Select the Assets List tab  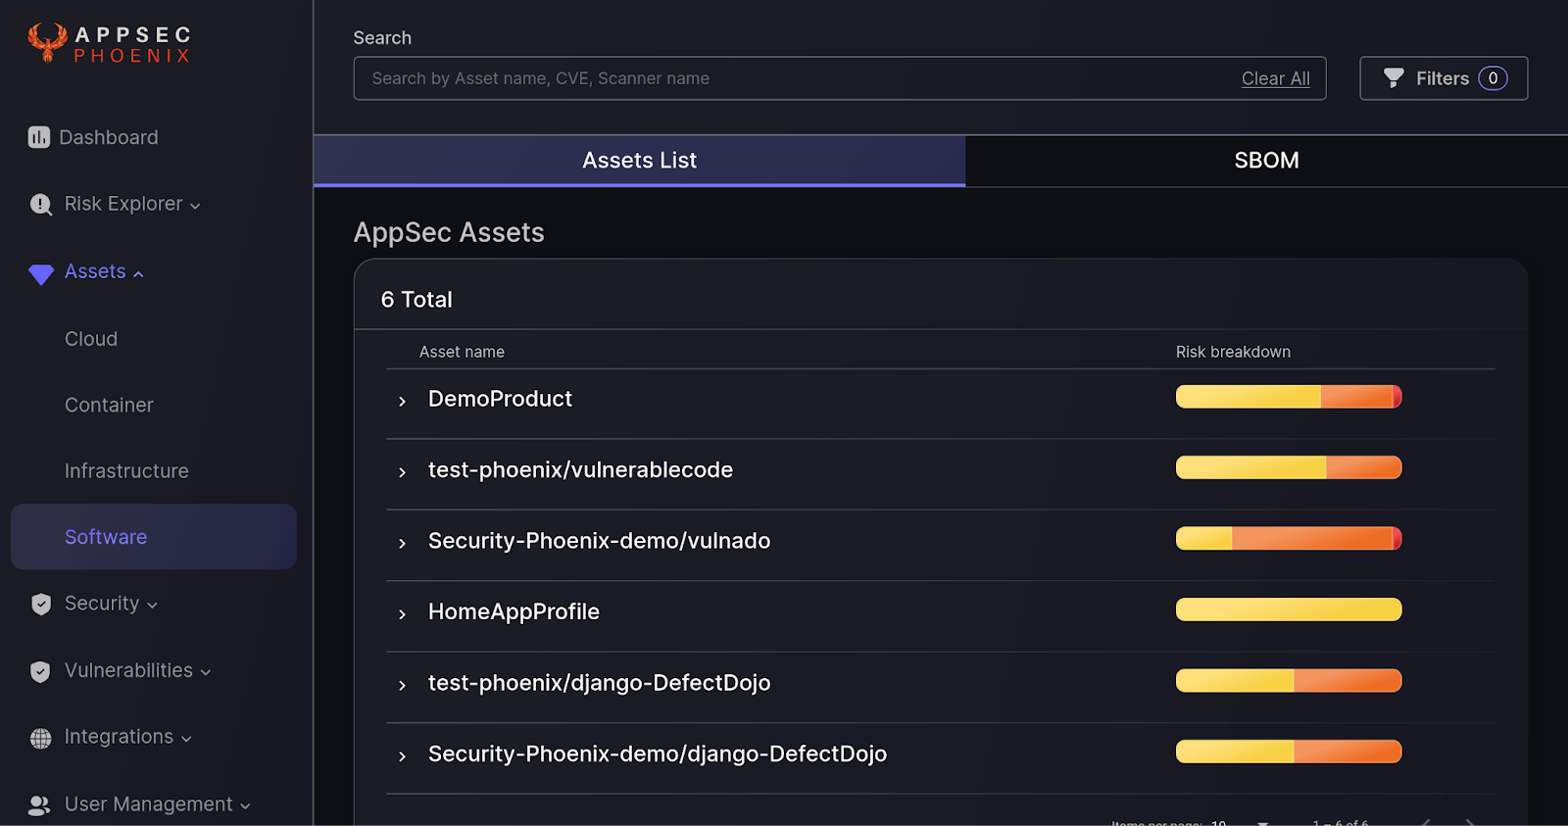(x=639, y=161)
